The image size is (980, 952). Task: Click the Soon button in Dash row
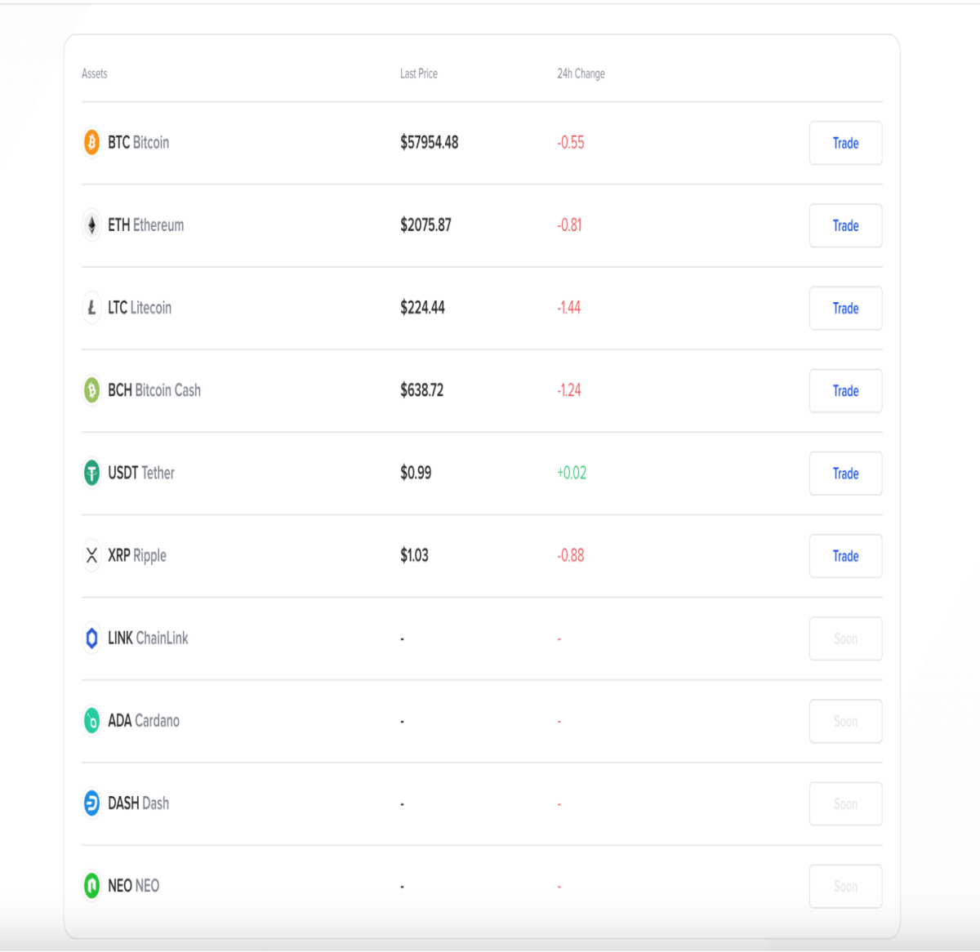pos(845,803)
